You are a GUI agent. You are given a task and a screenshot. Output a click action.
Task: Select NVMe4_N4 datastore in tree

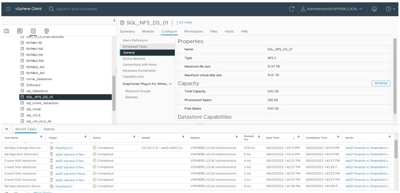click(35, 73)
